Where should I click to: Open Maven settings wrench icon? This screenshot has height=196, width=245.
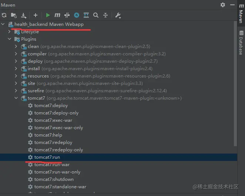pyautogui.click(x=118, y=15)
